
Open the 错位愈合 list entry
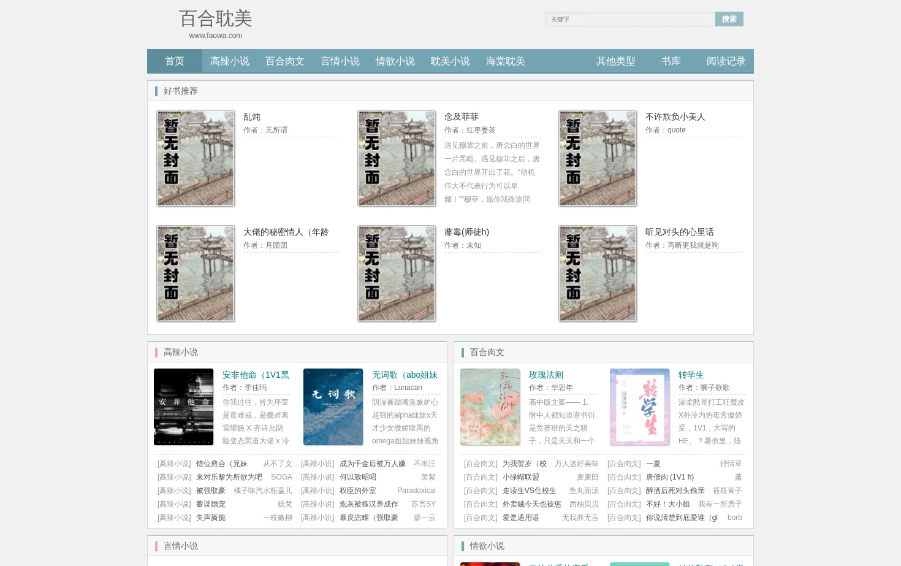click(222, 464)
